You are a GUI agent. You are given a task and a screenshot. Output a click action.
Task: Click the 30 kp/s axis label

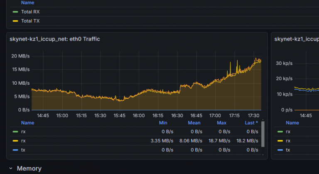[284, 63]
